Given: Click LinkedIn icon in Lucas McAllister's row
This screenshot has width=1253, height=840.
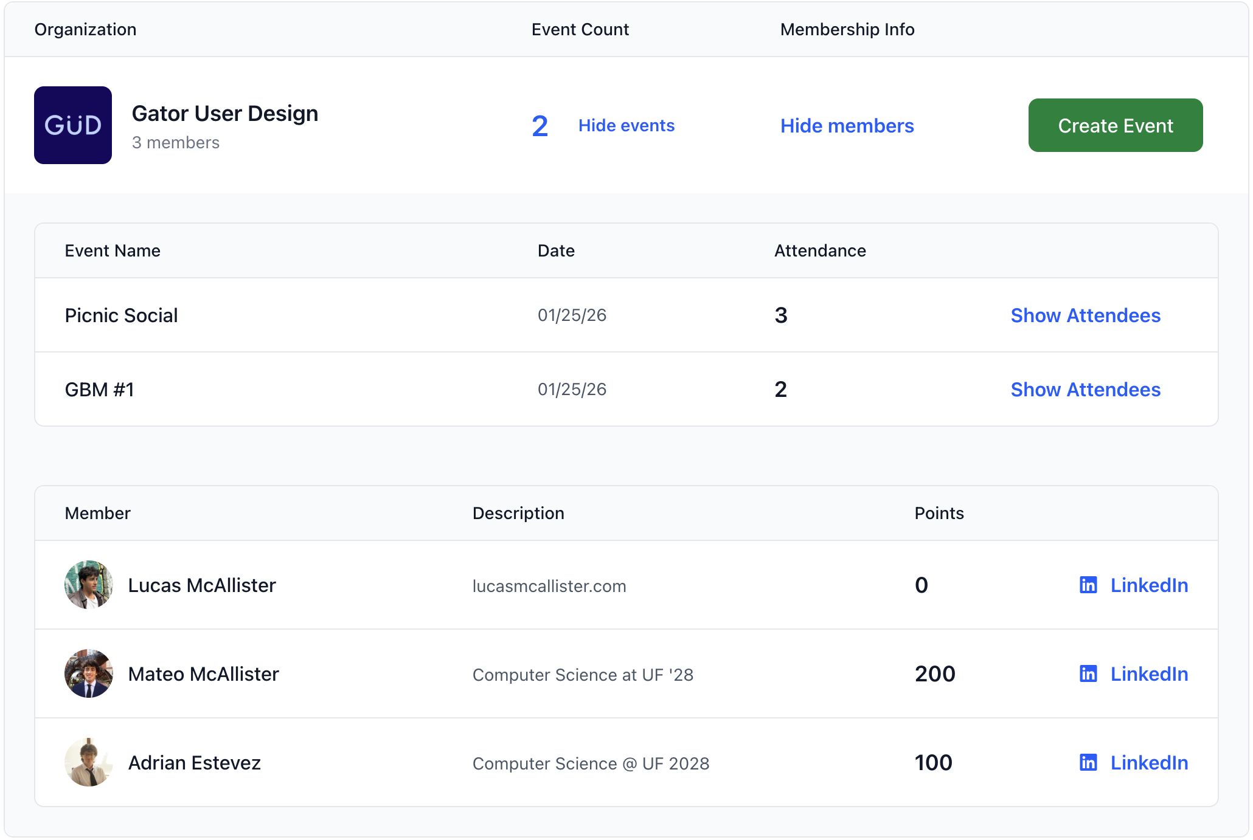Looking at the screenshot, I should [x=1088, y=585].
